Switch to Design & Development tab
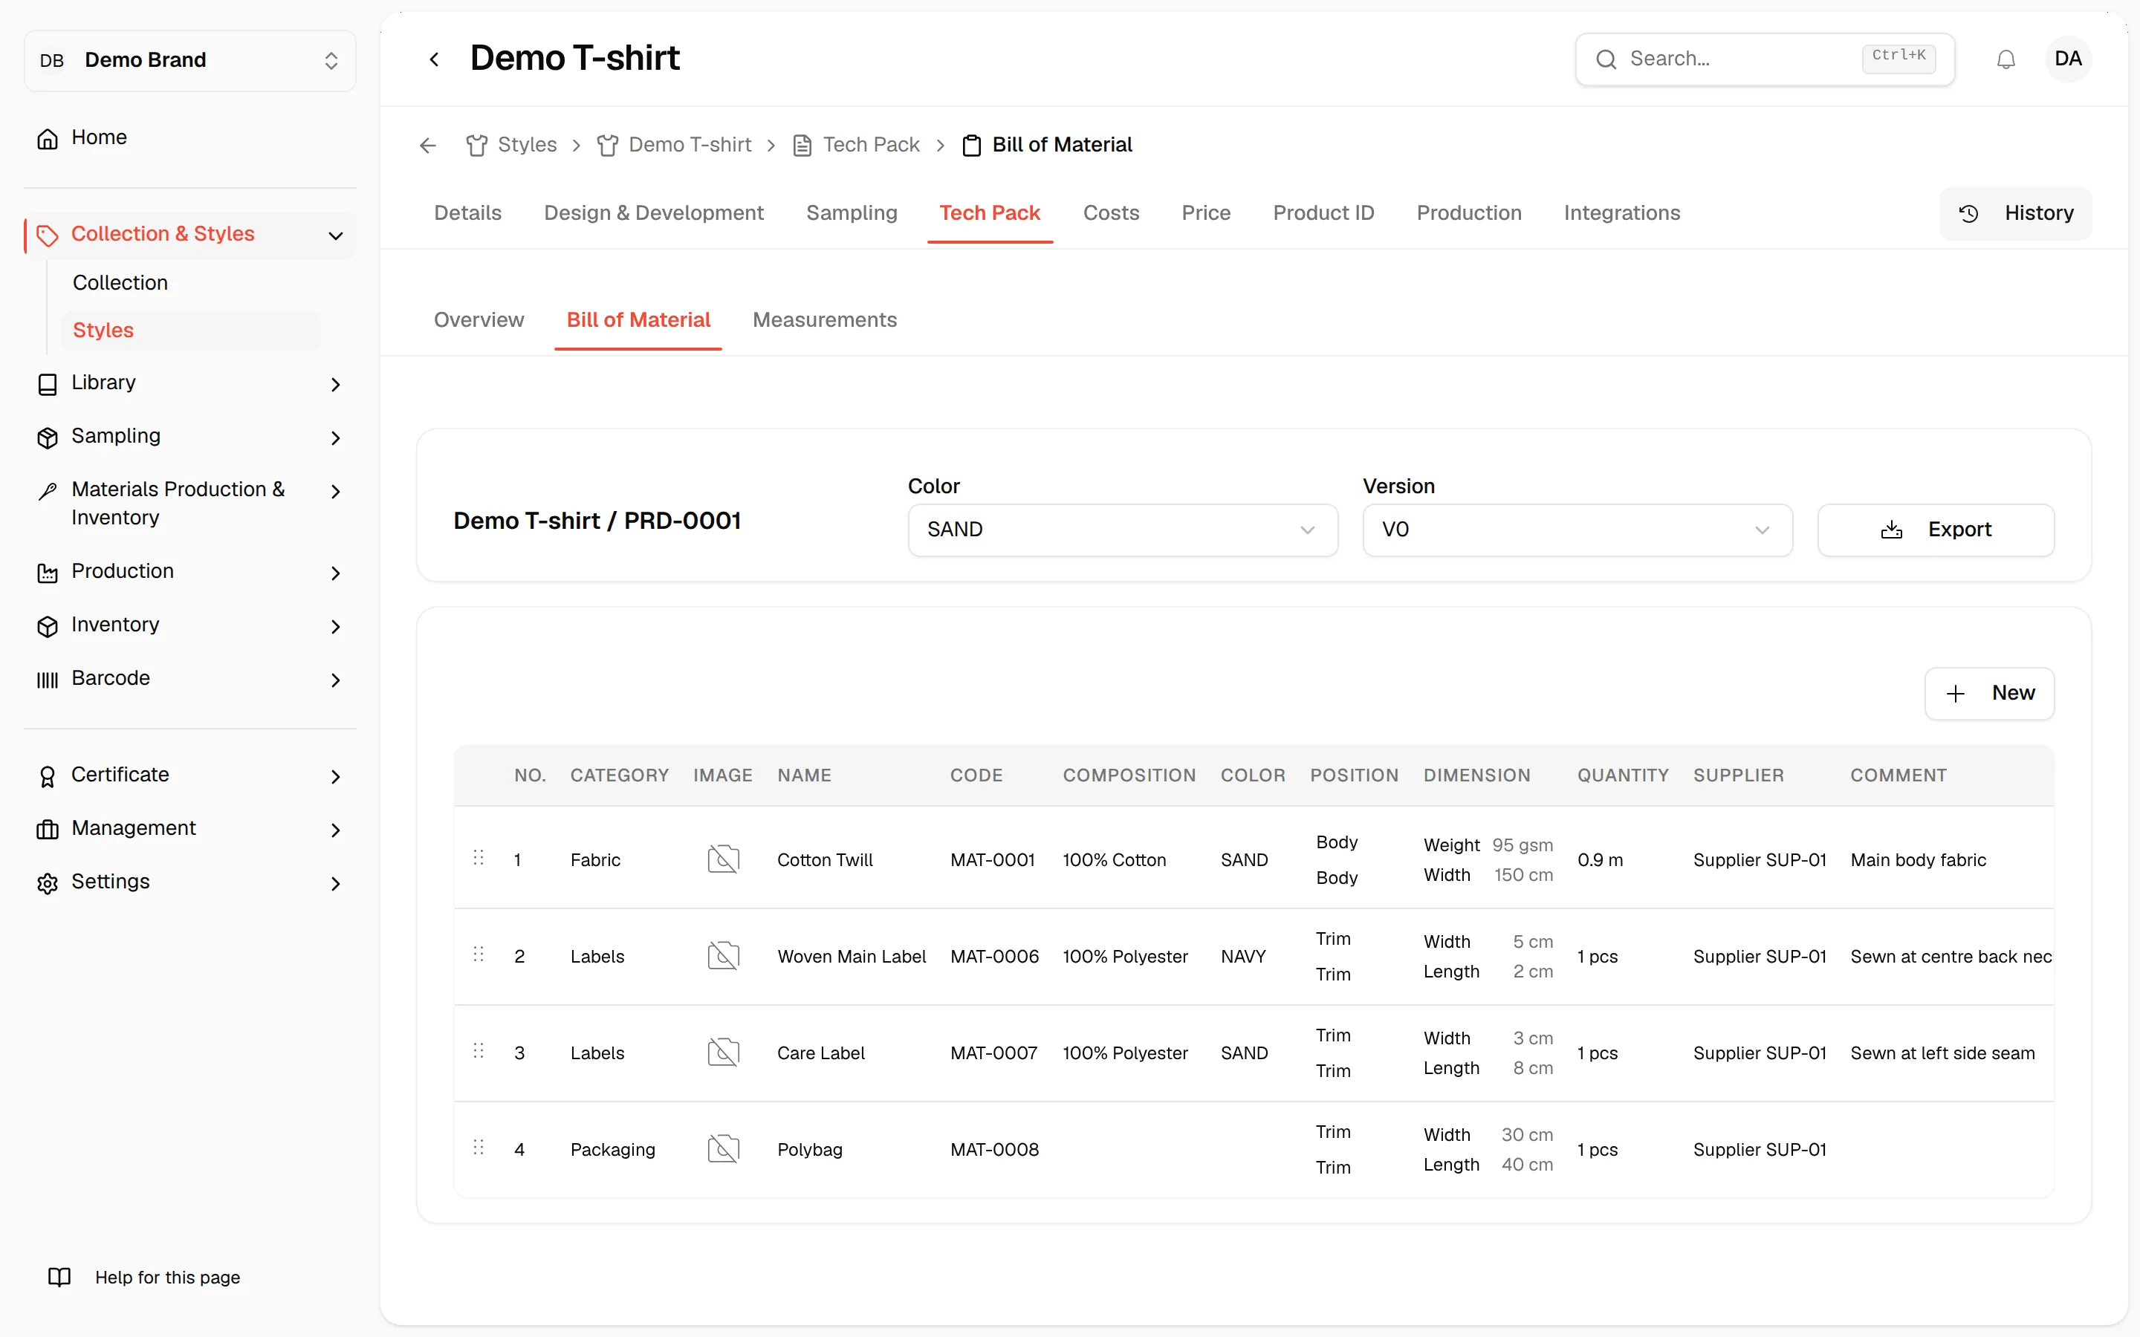This screenshot has width=2140, height=1337. [653, 213]
